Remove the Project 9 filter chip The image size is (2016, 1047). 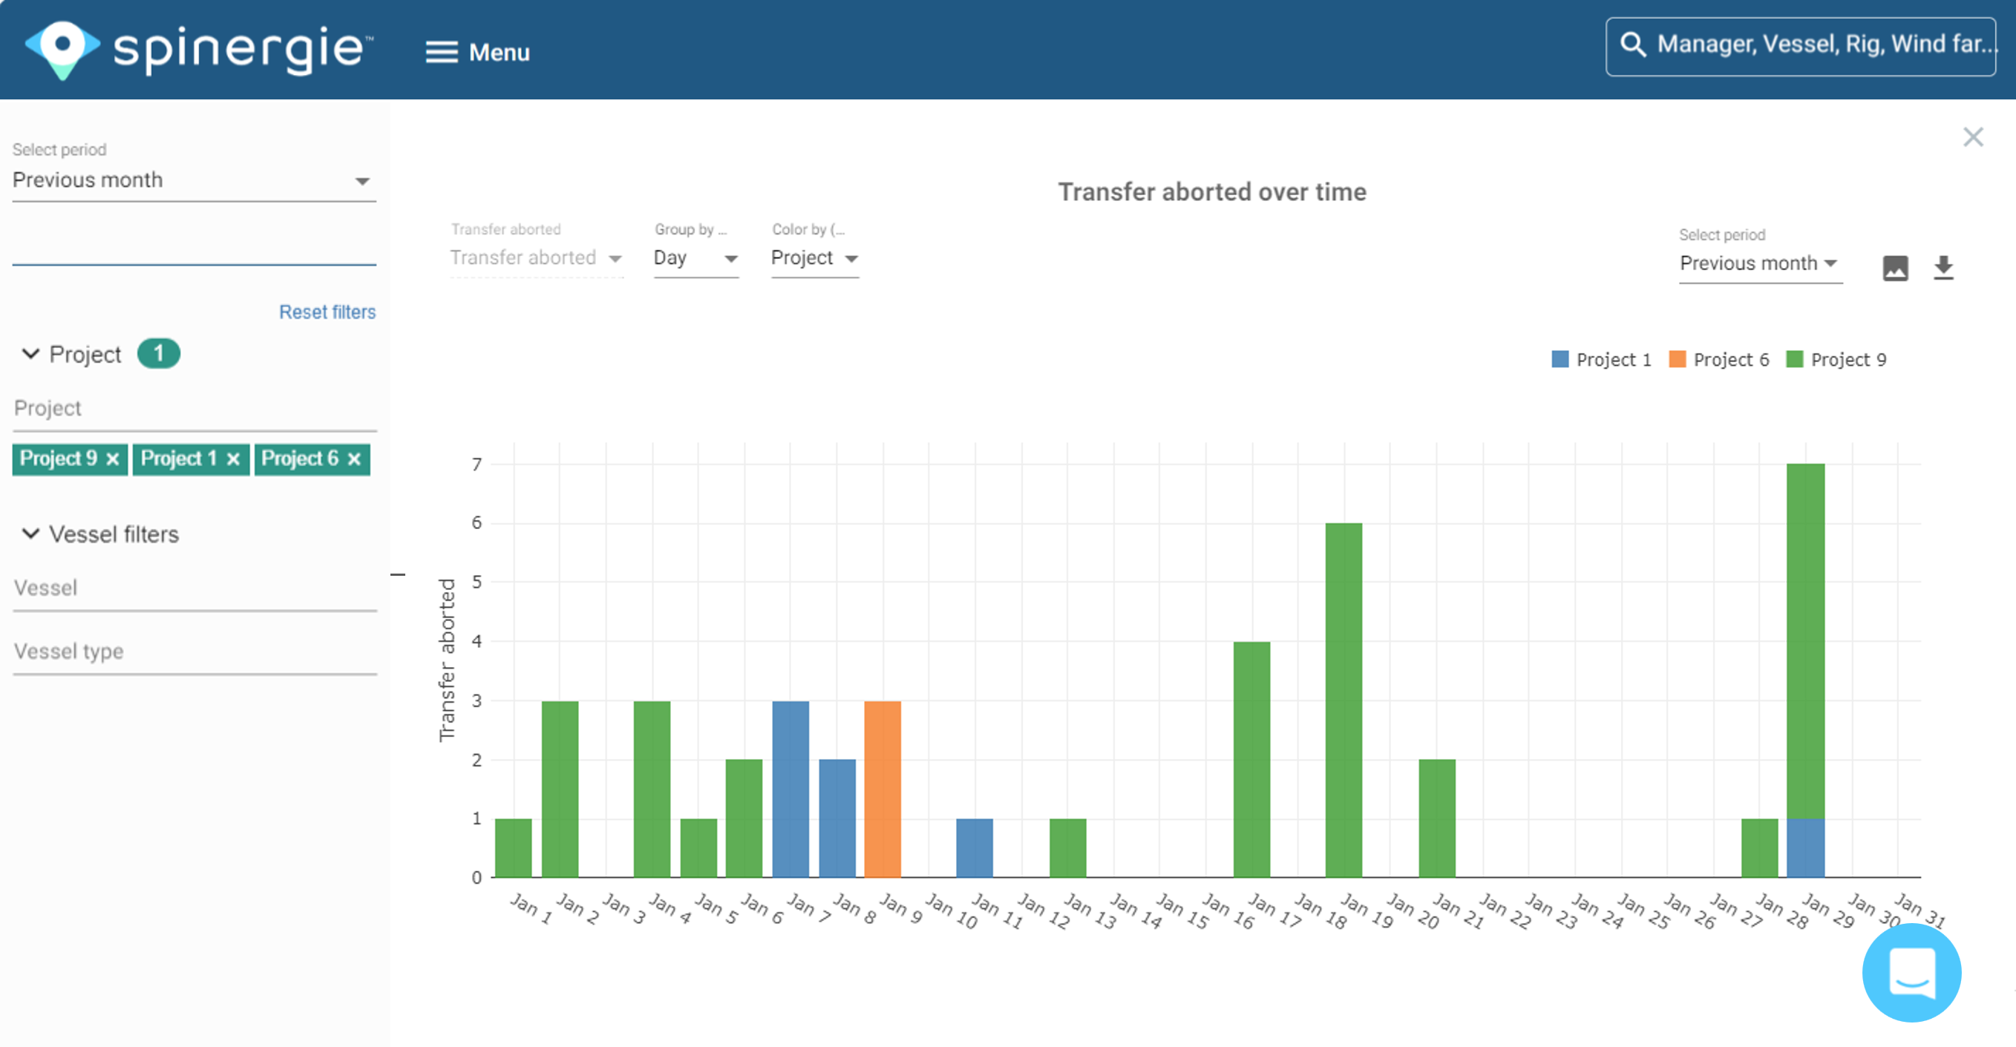(x=114, y=459)
